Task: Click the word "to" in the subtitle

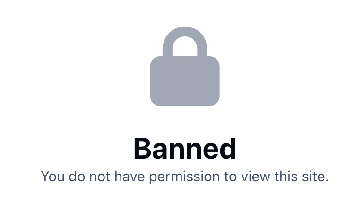Action: coord(230,177)
